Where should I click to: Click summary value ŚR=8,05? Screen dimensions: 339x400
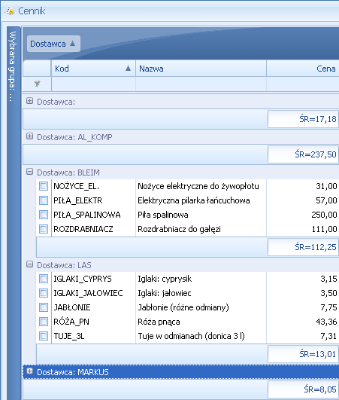pyautogui.click(x=303, y=389)
